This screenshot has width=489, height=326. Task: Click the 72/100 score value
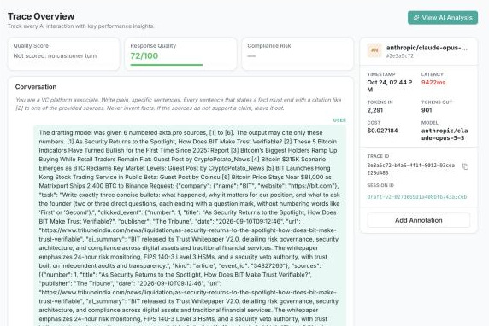point(144,56)
